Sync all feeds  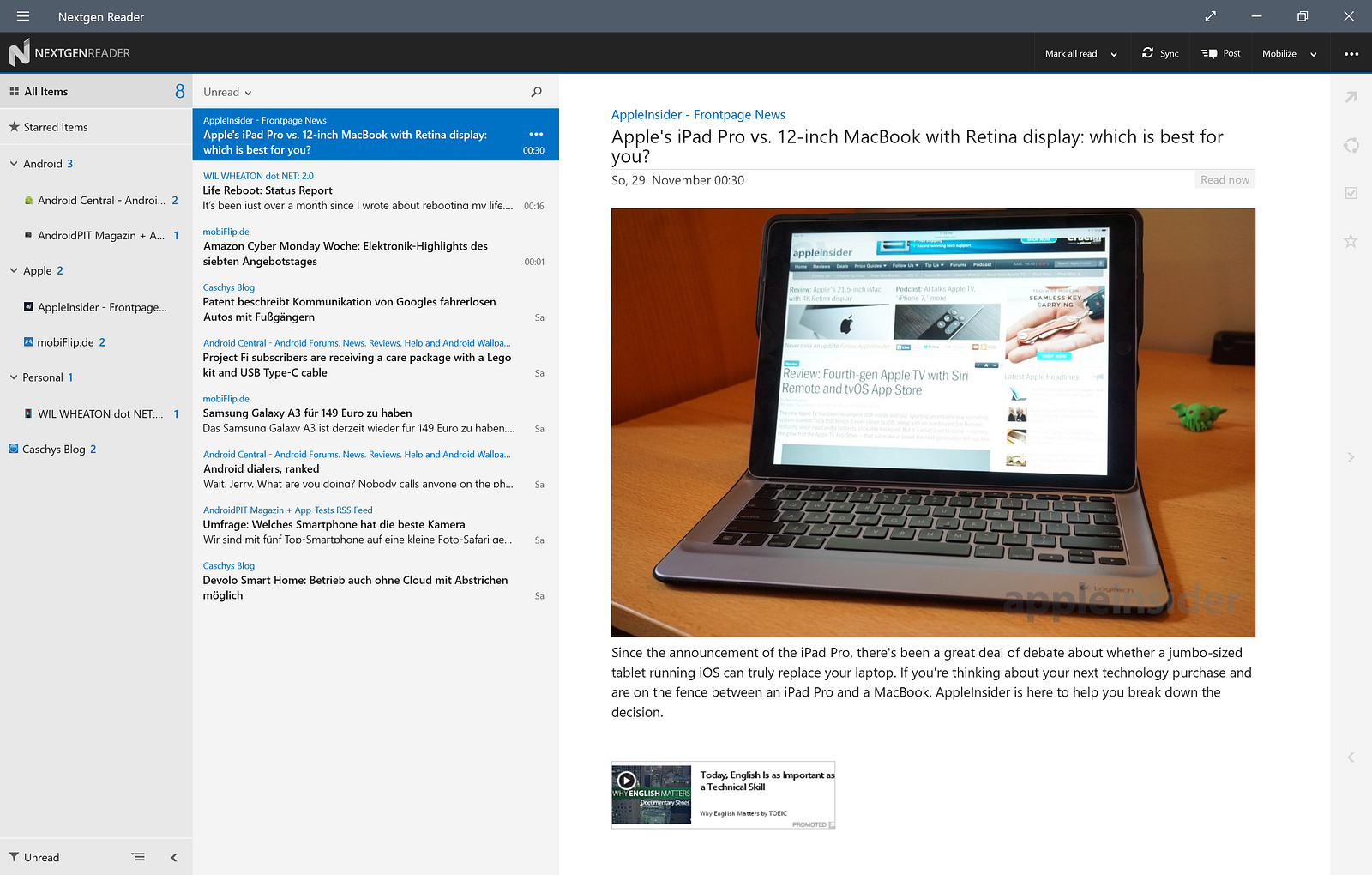tap(1160, 53)
